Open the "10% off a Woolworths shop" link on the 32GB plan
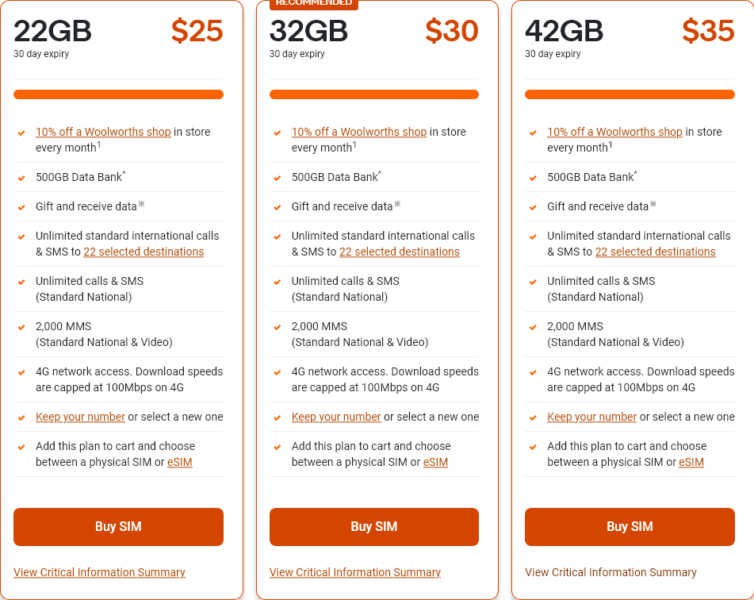The height and width of the screenshot is (600, 754). [359, 132]
